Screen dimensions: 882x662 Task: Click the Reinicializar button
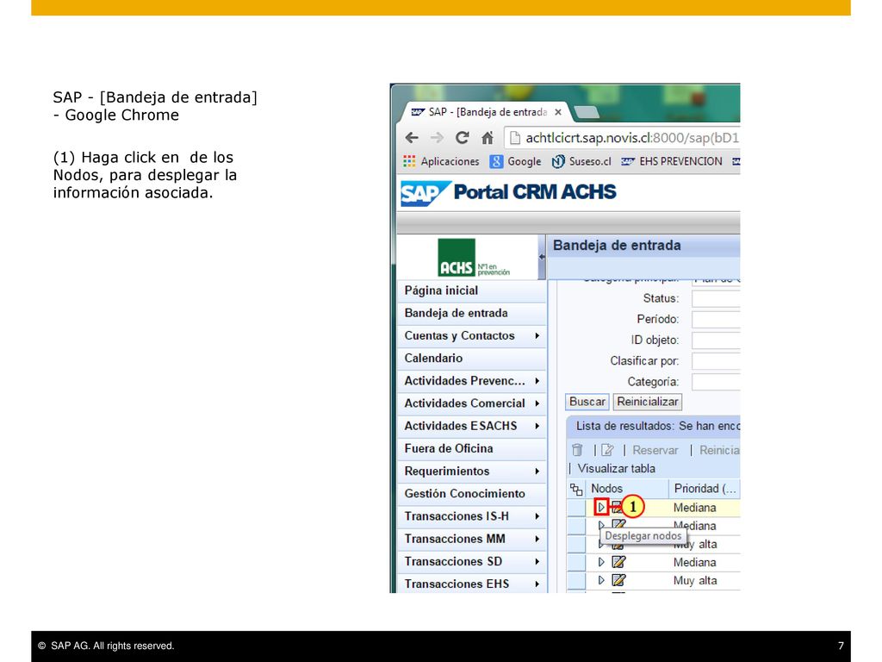click(x=648, y=402)
